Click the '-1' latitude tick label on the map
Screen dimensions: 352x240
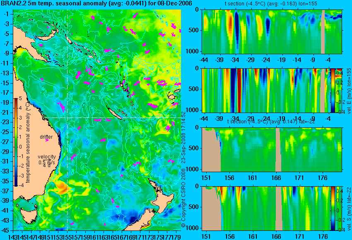pyautogui.click(x=6, y=14)
